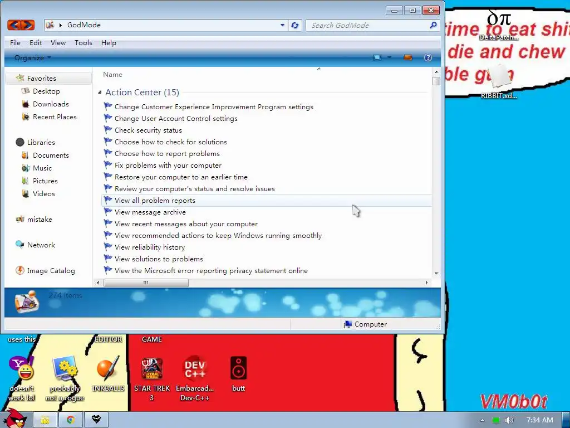The image size is (570, 428).
Task: Click flag icon beside Fix problems with your computer
Action: tap(108, 165)
